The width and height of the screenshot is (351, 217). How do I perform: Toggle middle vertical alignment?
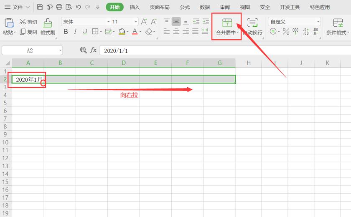click(x=176, y=21)
